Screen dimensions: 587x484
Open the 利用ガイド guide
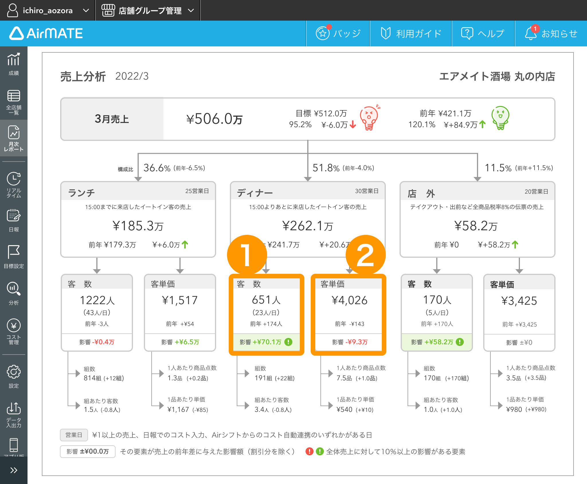pos(411,34)
